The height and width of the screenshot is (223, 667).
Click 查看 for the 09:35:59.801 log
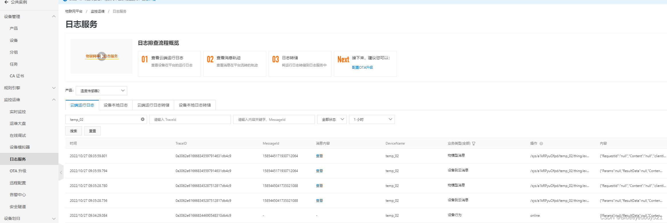[x=319, y=156]
